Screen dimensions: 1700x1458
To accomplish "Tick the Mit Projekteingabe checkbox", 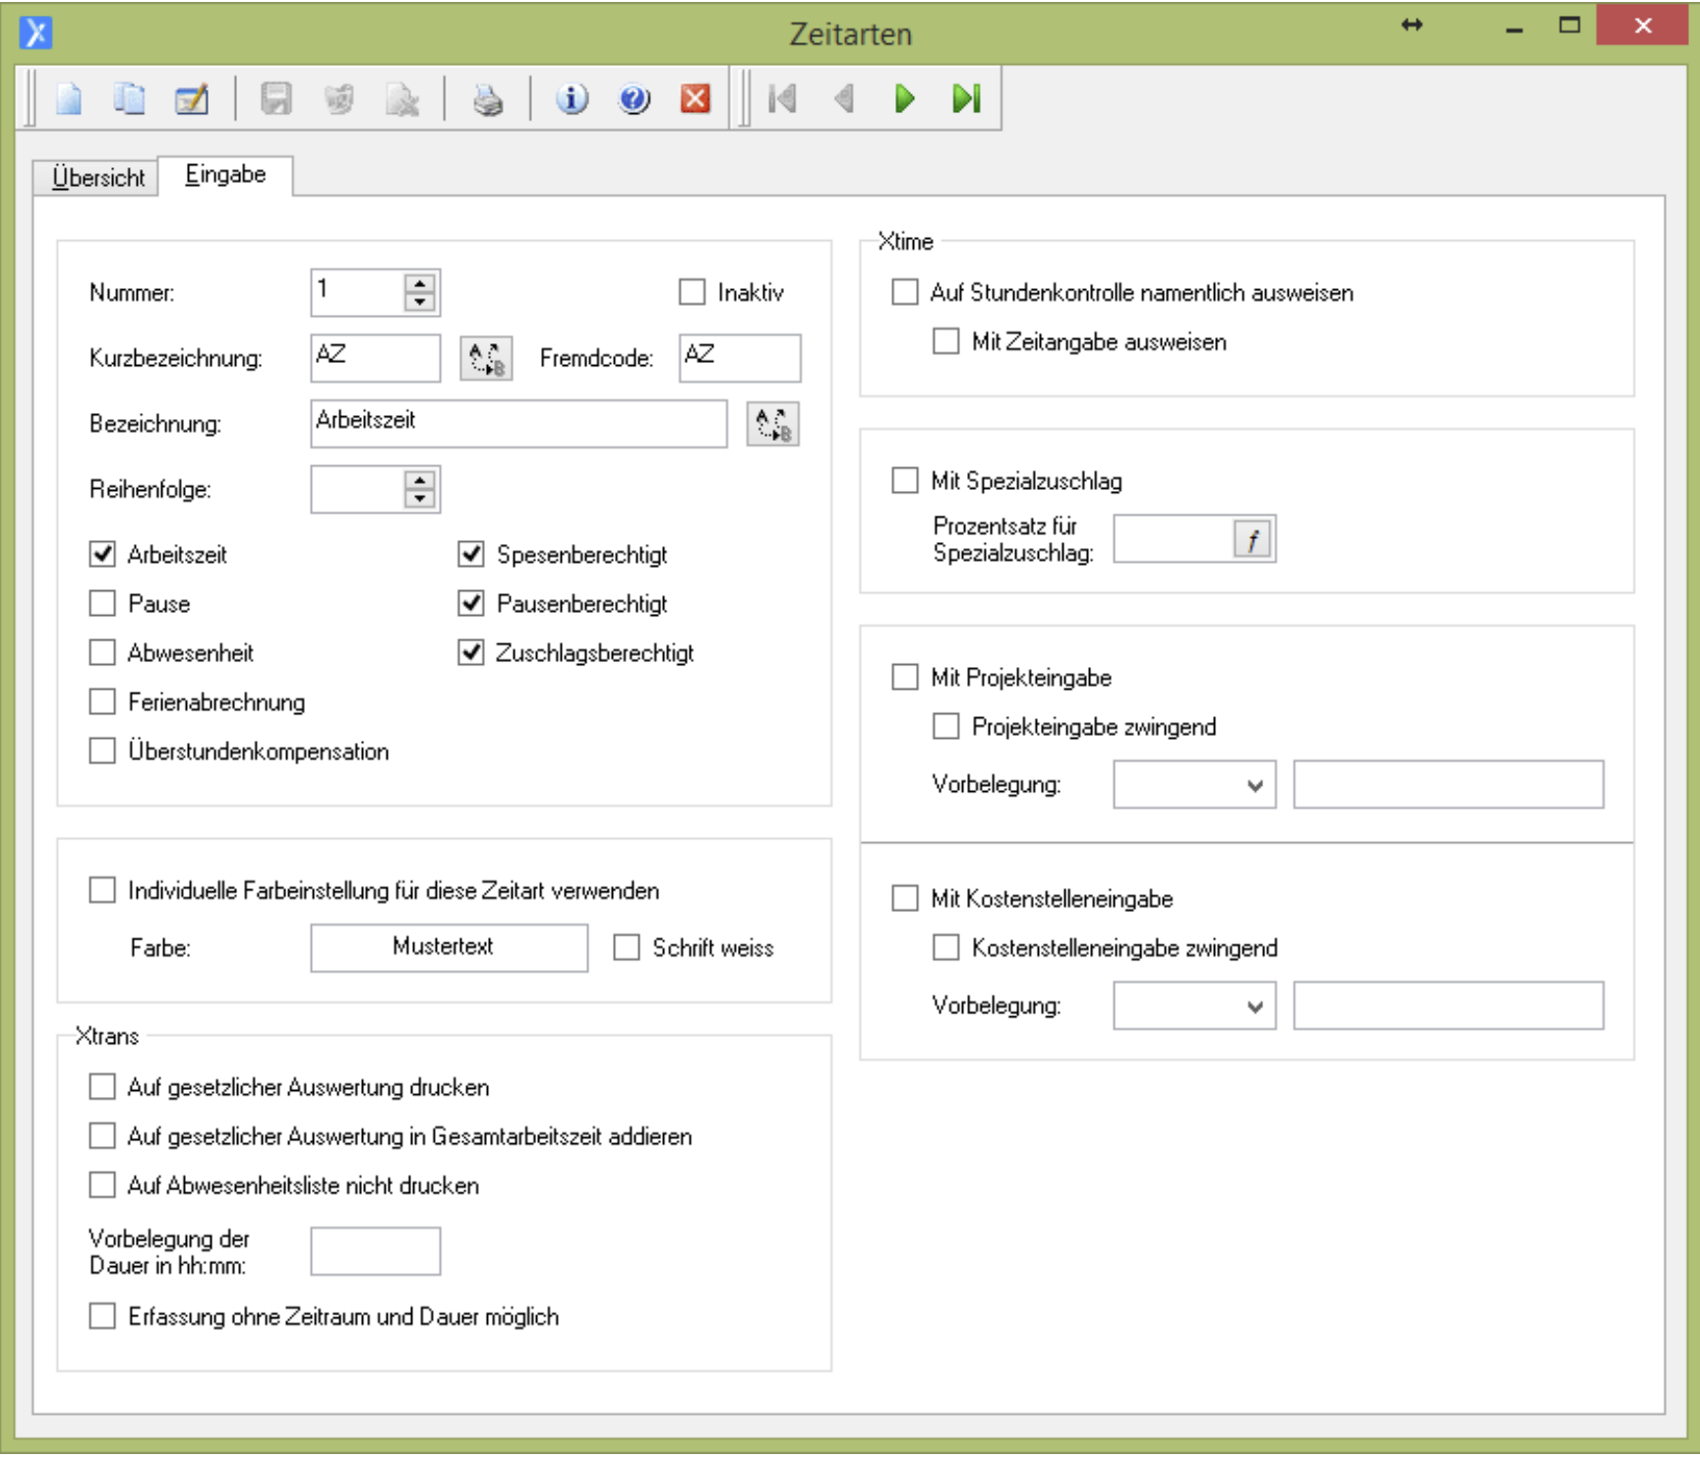I will click(x=904, y=677).
